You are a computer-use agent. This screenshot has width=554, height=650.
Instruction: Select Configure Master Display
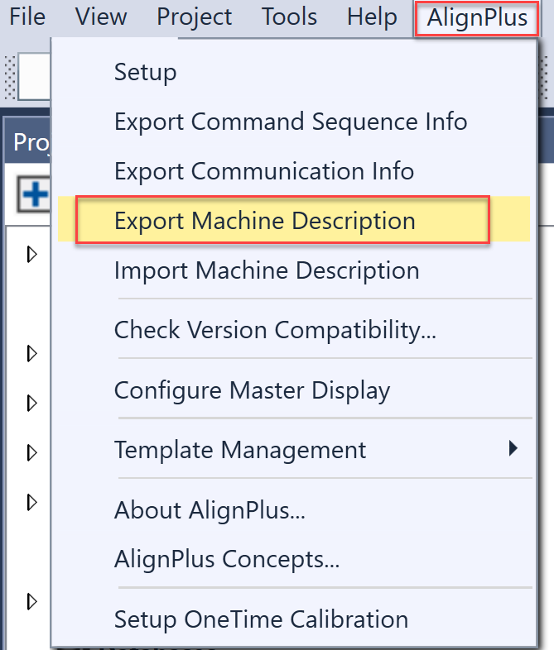(x=252, y=390)
